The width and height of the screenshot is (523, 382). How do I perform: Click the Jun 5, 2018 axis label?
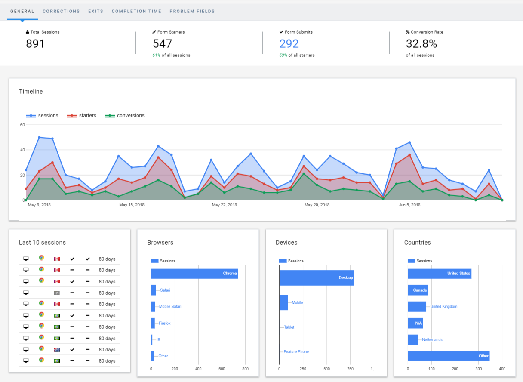coord(410,205)
